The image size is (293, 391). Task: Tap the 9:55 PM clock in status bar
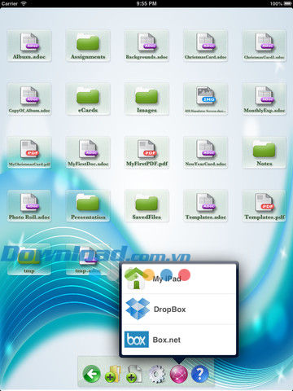point(146,4)
